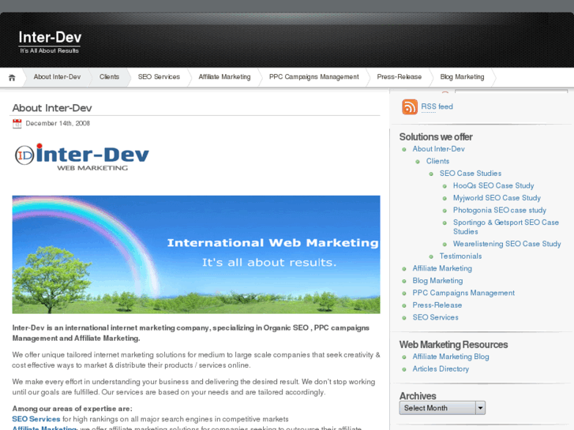Open SEO Services navigation tab
Screen dimensions: 574x430
159,77
